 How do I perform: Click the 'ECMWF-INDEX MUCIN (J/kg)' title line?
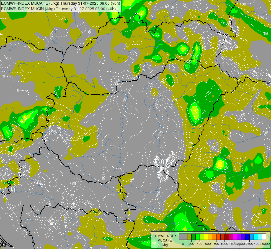[58, 9]
